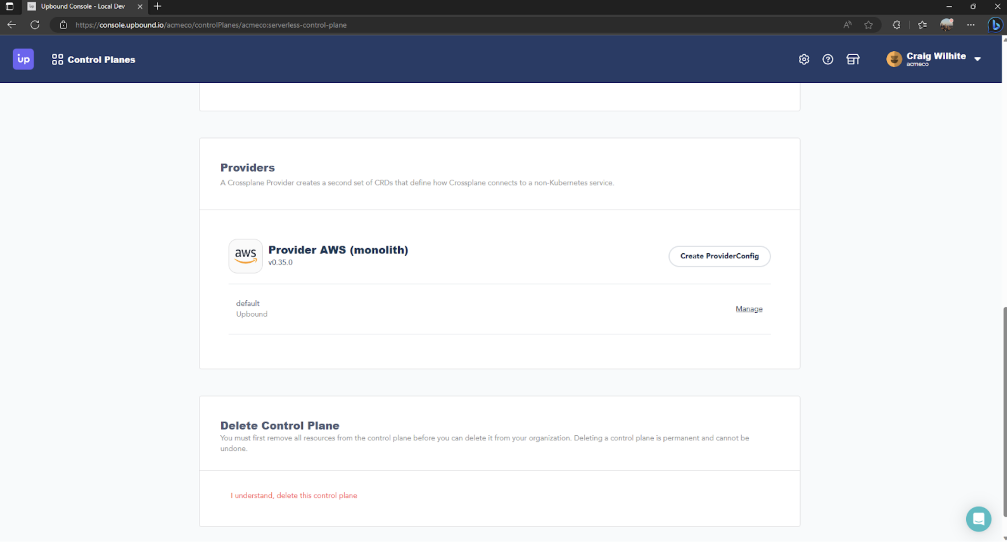Open the chat support bubble
The height and width of the screenshot is (542, 1007).
pos(978,519)
